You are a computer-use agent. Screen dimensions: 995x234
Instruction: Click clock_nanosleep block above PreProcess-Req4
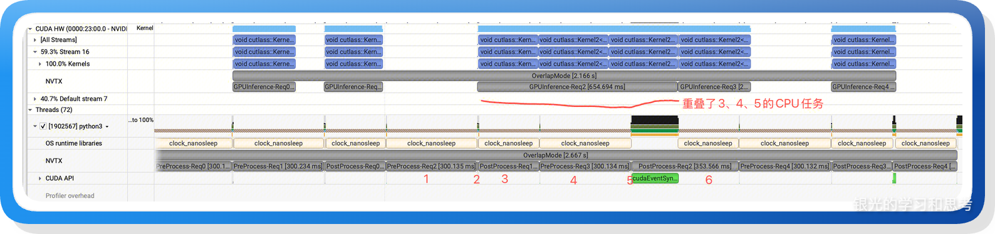tap(784, 143)
